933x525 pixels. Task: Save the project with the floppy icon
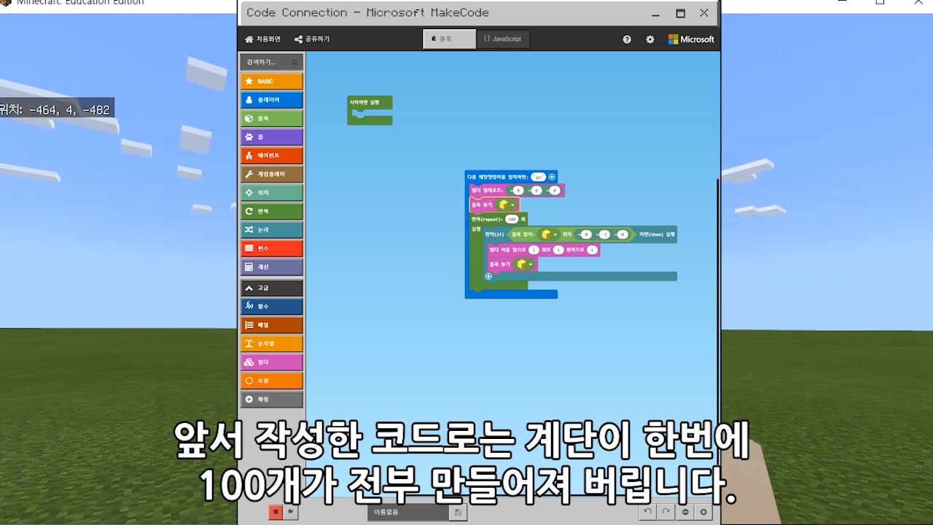tap(458, 513)
